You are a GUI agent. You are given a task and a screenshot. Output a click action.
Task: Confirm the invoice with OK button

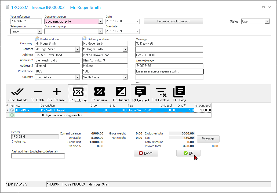tap(188, 153)
